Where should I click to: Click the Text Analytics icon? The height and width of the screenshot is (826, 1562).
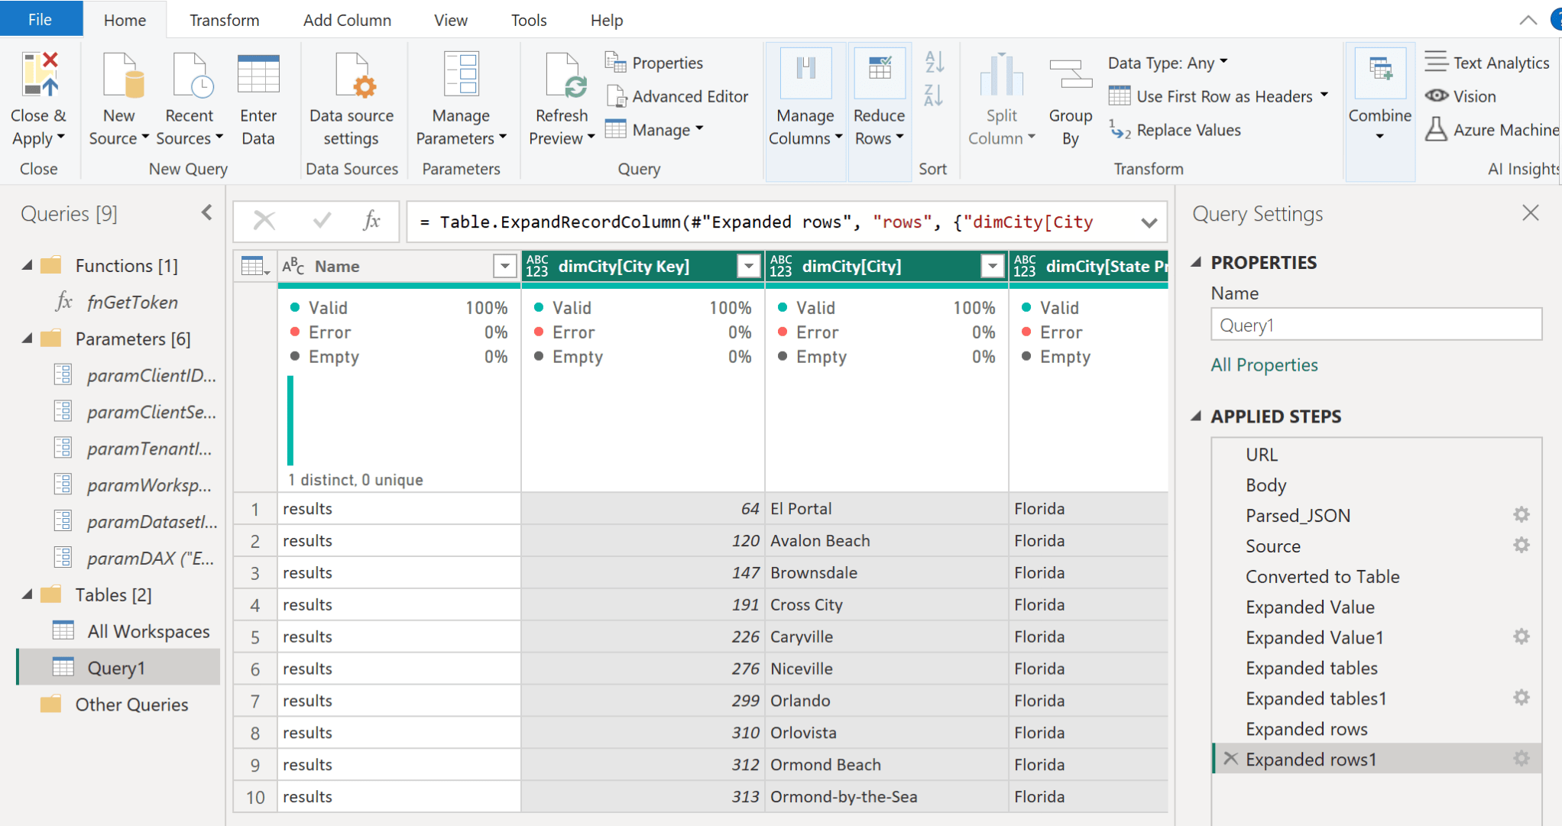tap(1437, 61)
